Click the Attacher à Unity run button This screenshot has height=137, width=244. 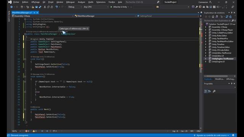[119, 7]
